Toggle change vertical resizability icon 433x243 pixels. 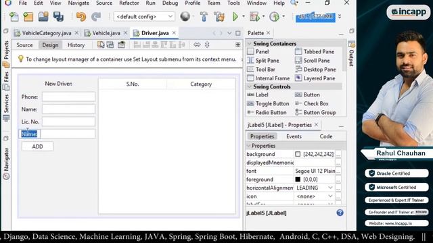[x=207, y=45]
